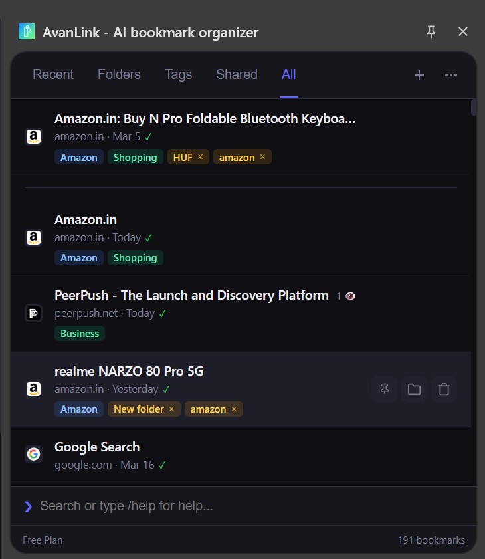
Task: Add a new bookmark with plus icon
Action: 419,75
